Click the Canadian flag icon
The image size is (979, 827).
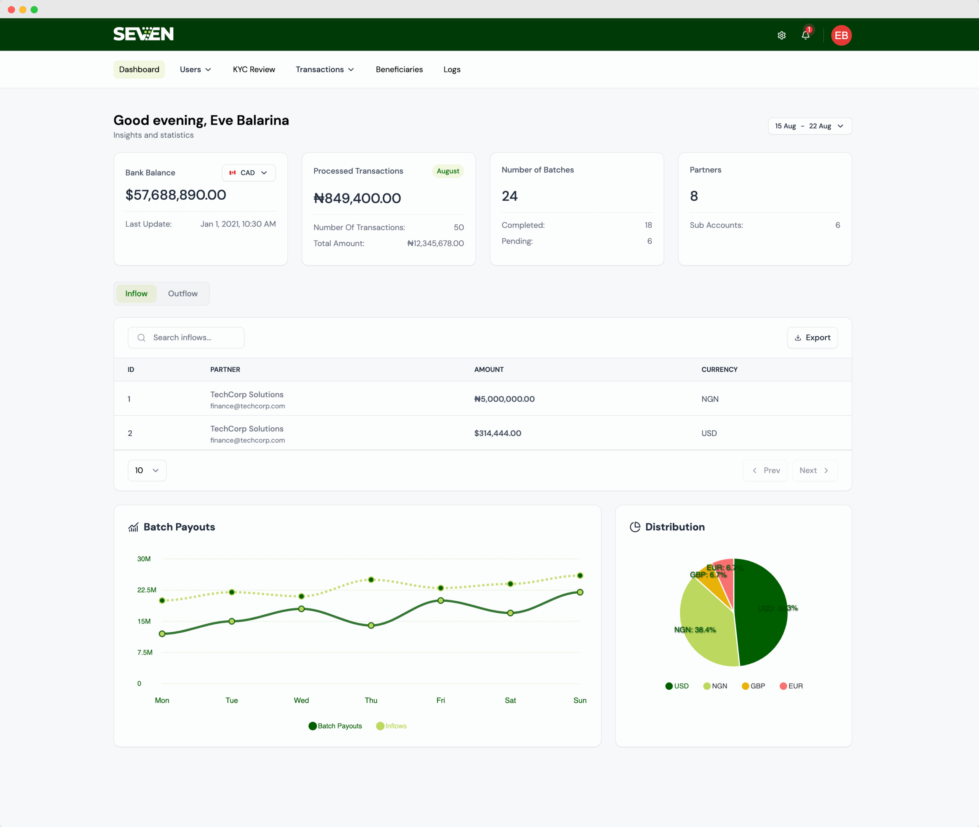coord(233,173)
